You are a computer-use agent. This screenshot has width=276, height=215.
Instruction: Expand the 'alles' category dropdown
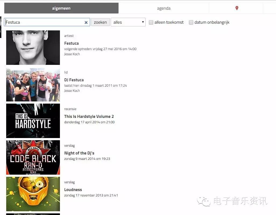[128, 22]
